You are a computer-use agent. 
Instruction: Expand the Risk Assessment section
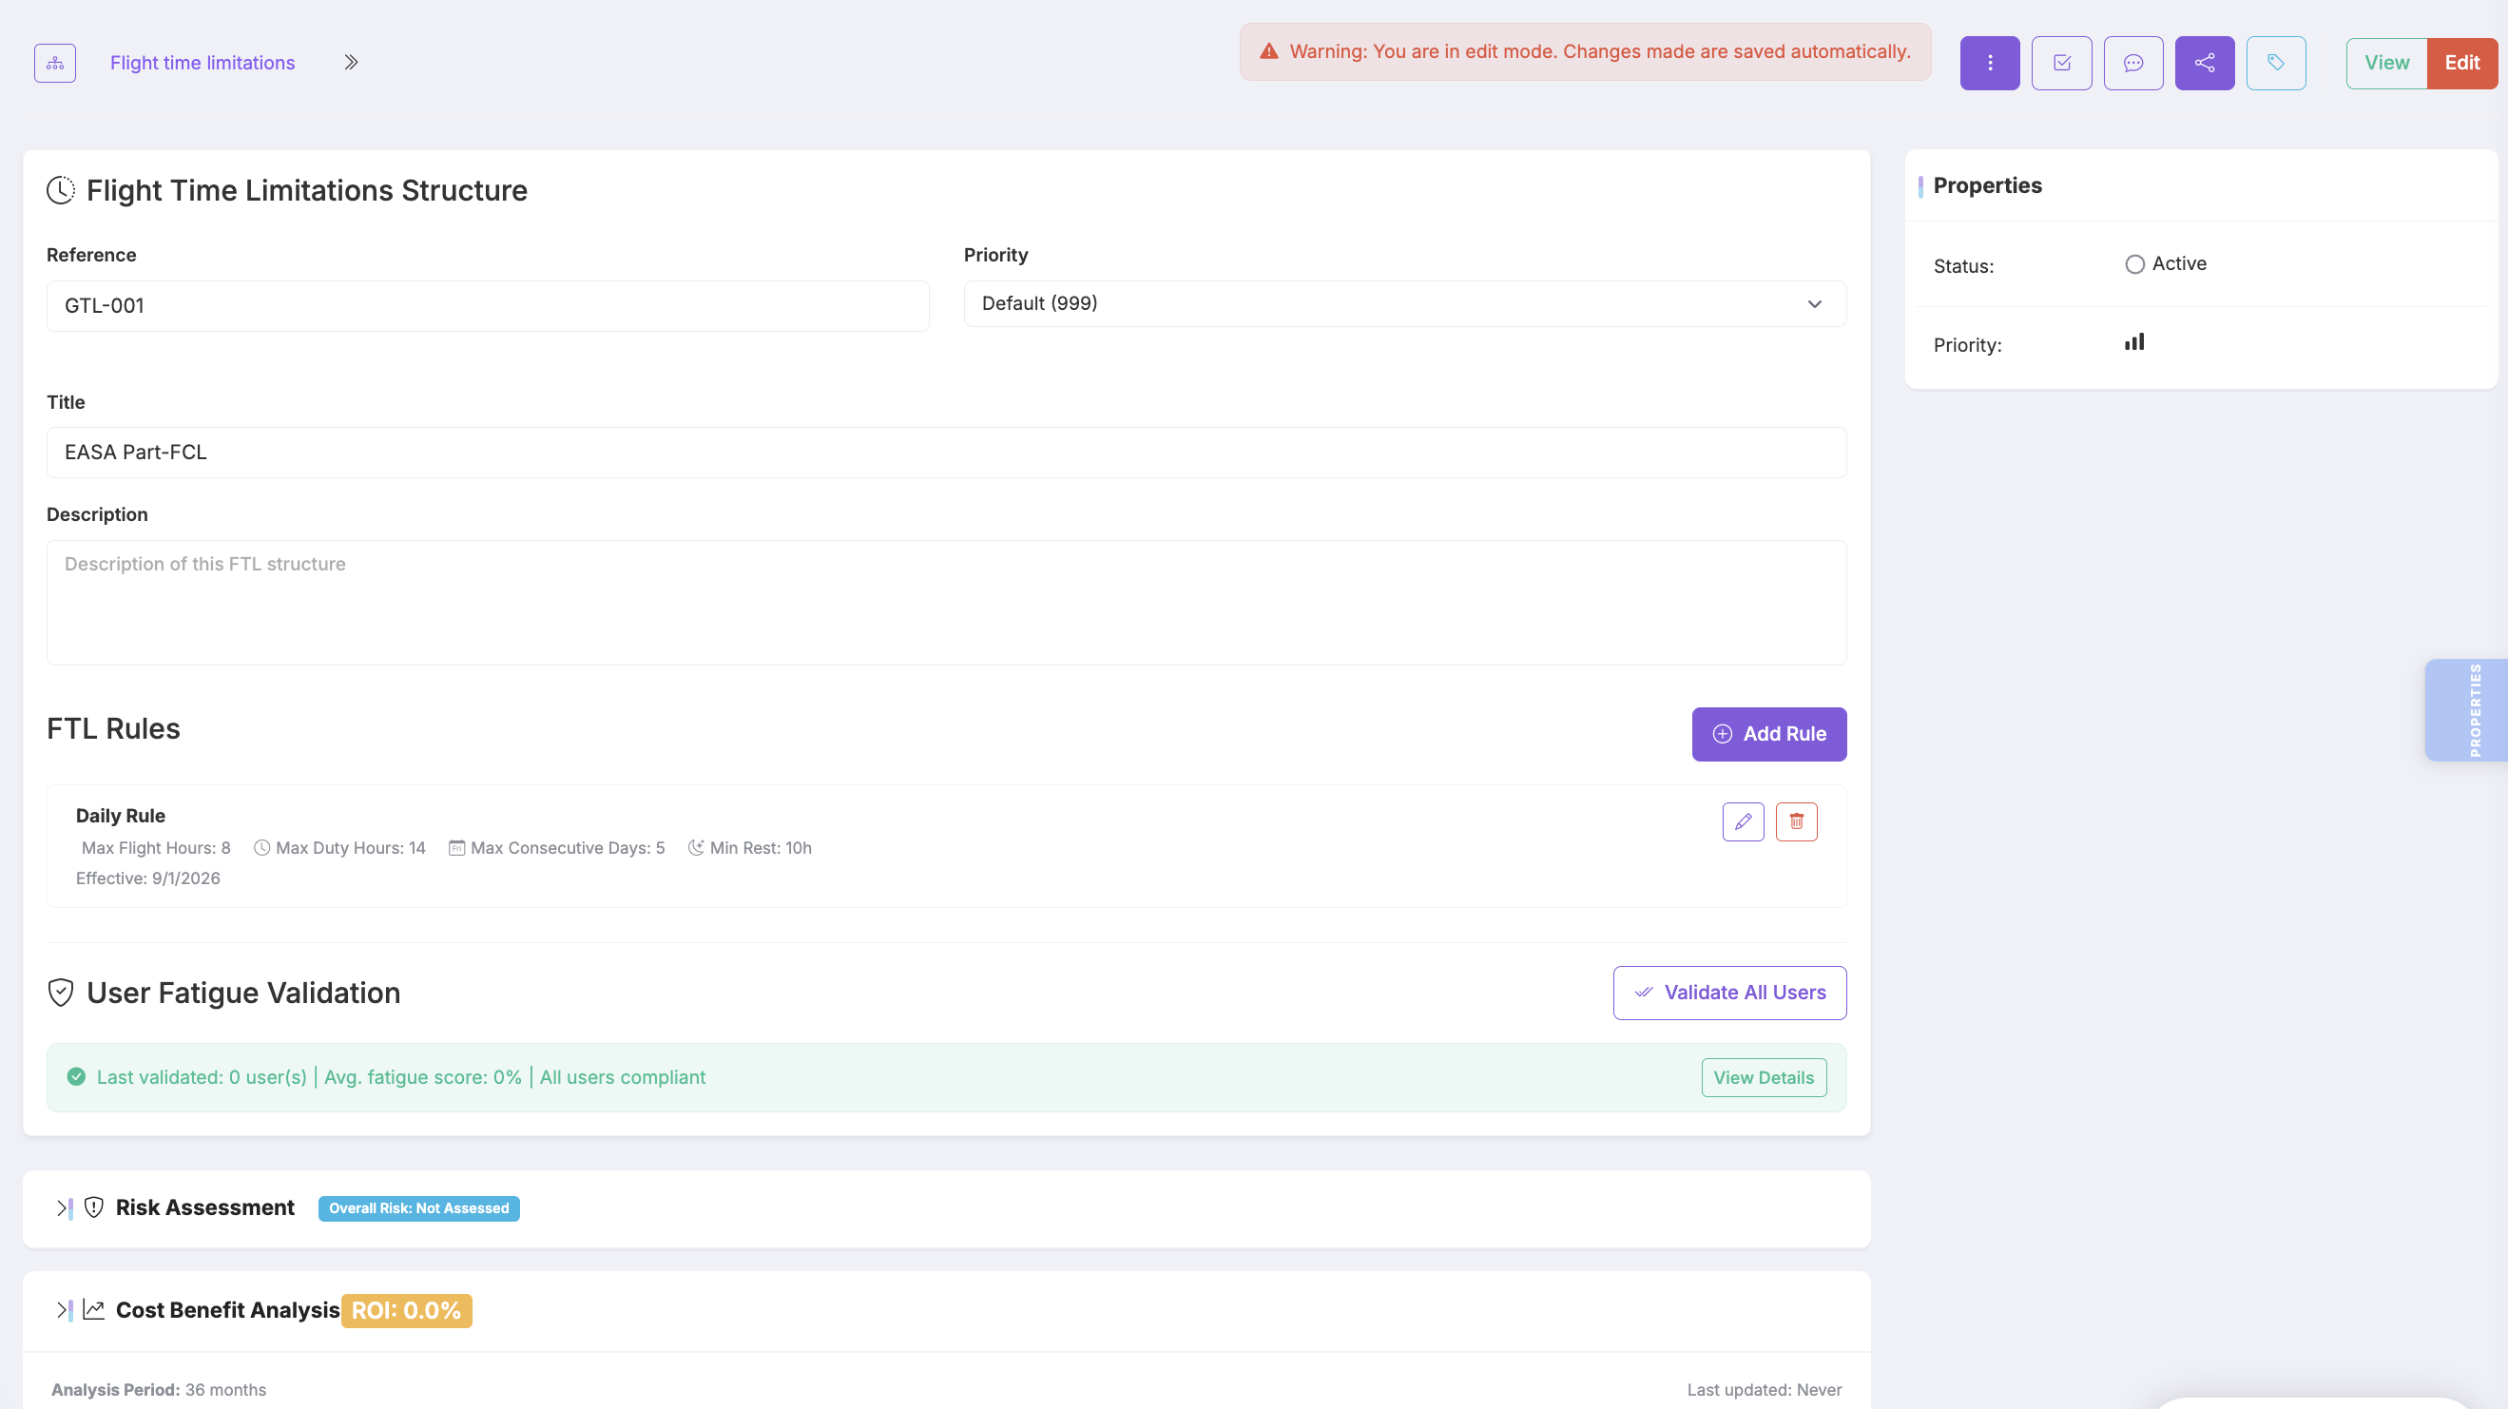(x=64, y=1208)
